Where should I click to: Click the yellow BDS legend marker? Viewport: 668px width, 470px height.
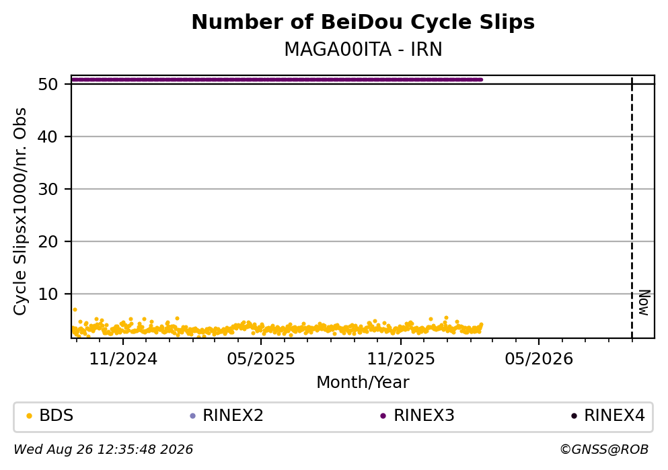tap(29, 416)
